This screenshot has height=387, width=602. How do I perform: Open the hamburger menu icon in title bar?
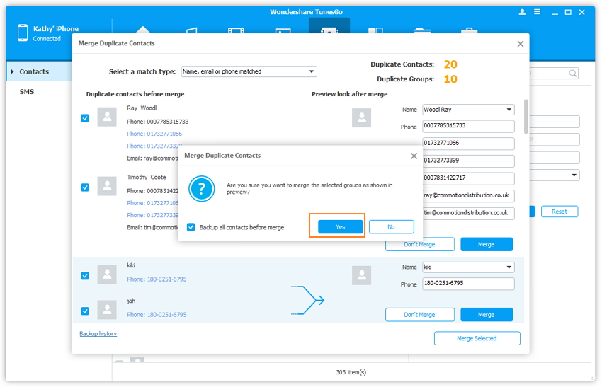538,12
